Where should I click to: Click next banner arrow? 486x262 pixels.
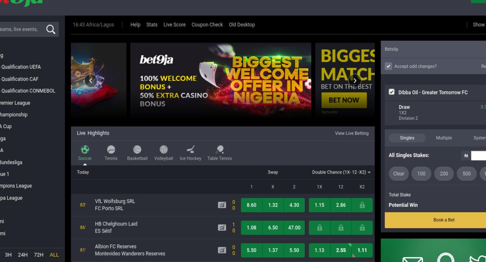tap(355, 81)
